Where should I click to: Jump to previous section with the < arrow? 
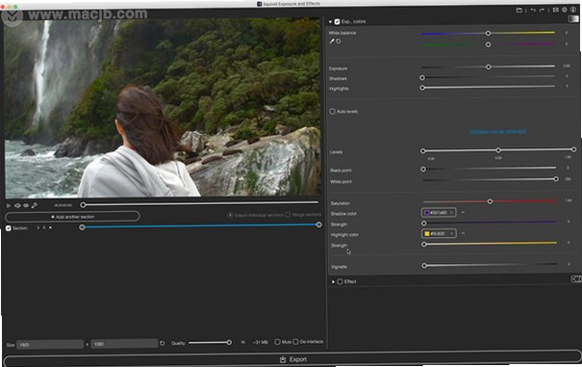click(44, 228)
